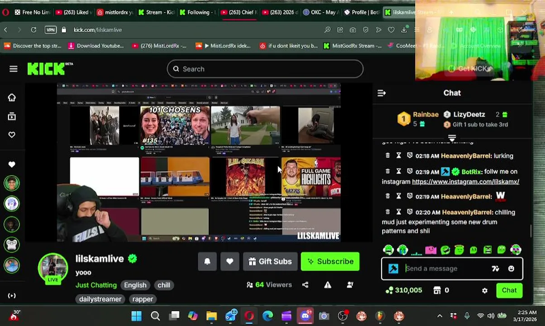Open Following via outlined heart sidebar icon

[12, 134]
